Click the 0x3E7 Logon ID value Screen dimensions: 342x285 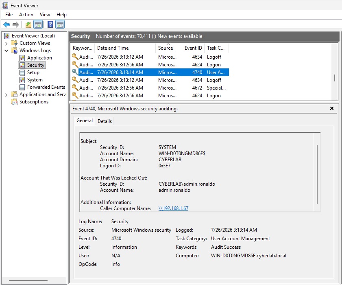[164, 166]
